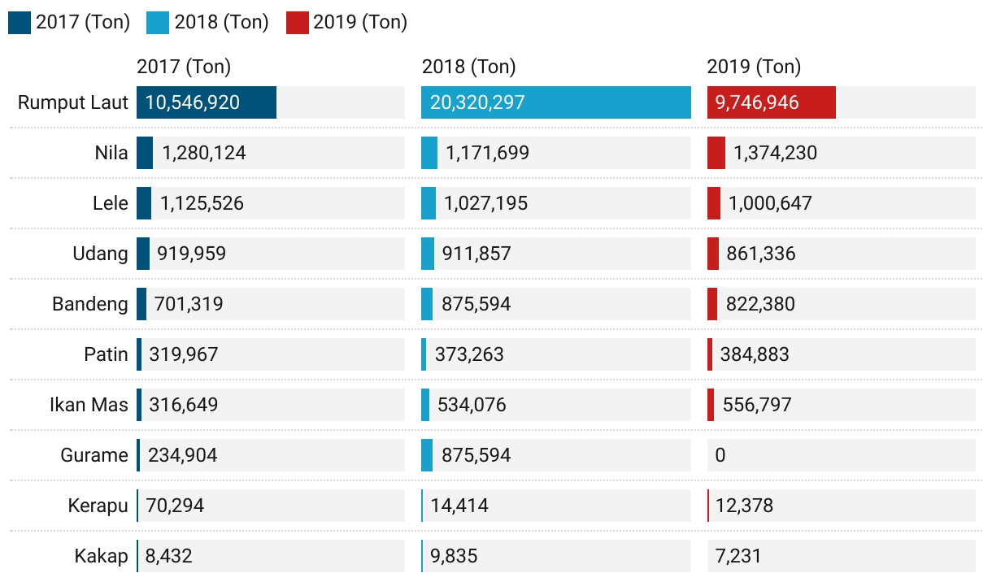Screen dimensions: 992x582
Task: Click the Bandeng 2018 value 875,594
Action: (x=476, y=304)
